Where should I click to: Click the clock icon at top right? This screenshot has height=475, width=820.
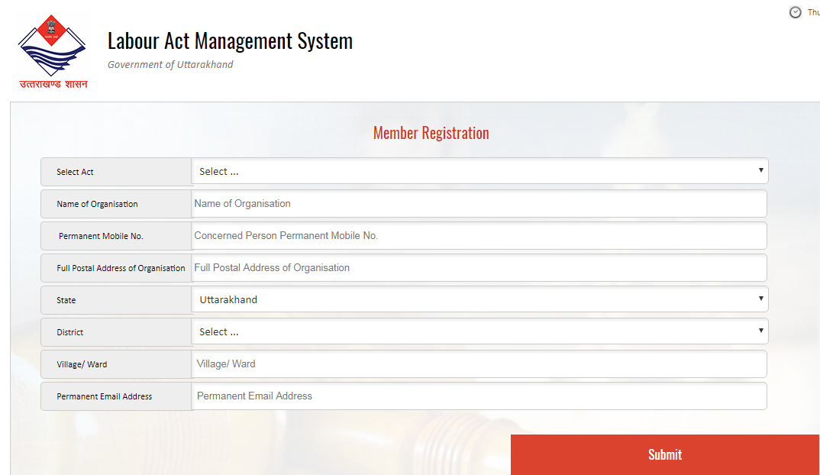pos(795,12)
